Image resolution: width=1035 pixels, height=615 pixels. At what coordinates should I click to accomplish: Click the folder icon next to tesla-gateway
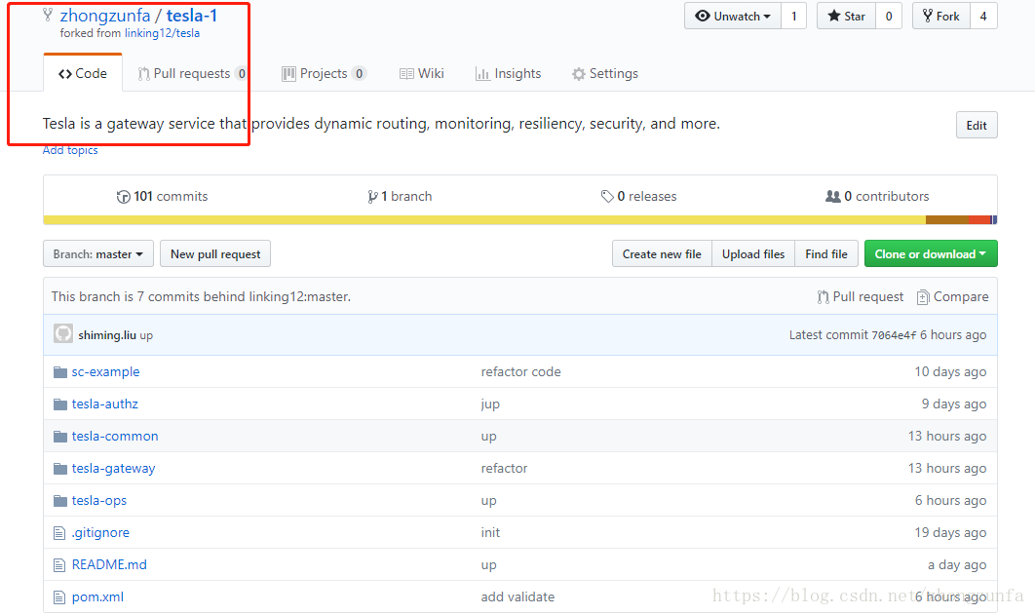click(60, 469)
